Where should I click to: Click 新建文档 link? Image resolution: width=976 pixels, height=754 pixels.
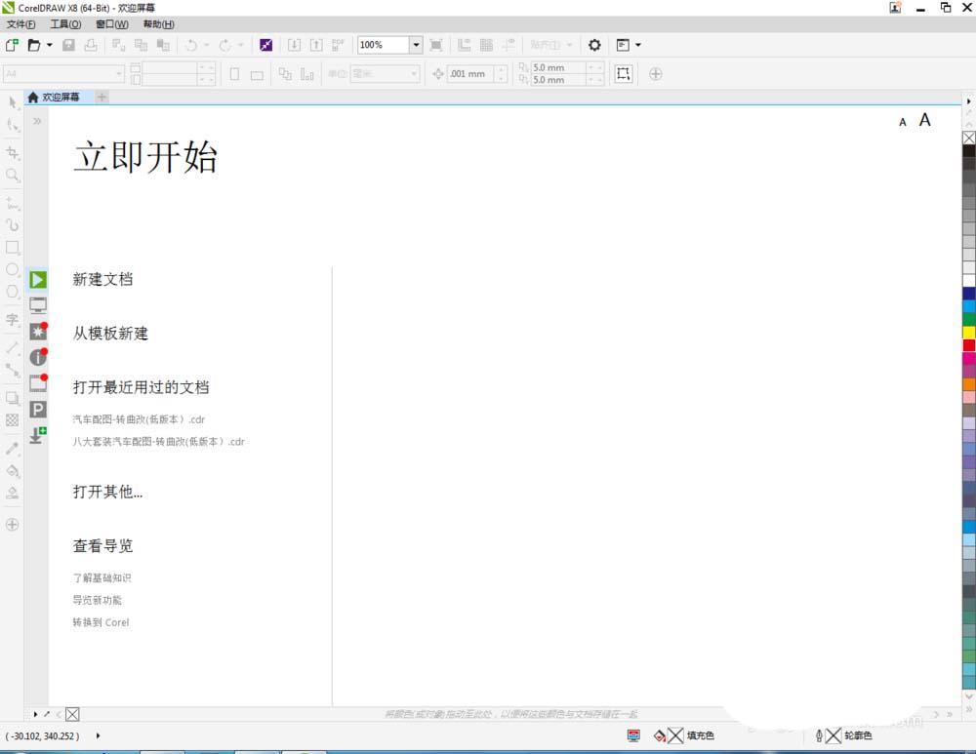102,279
